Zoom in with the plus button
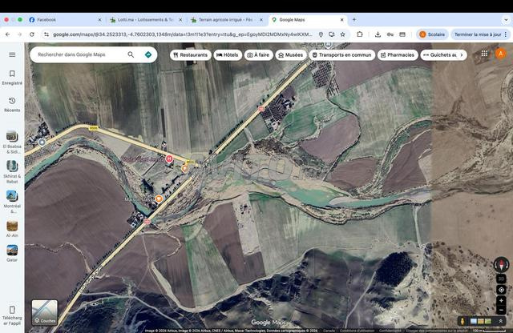 [x=502, y=301]
